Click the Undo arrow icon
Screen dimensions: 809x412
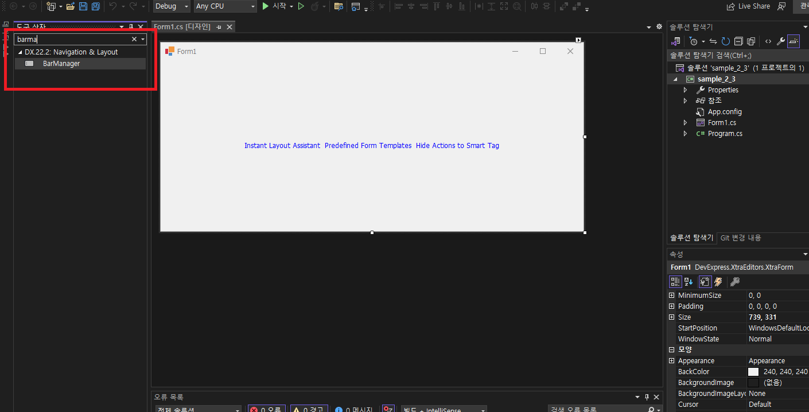[113, 6]
